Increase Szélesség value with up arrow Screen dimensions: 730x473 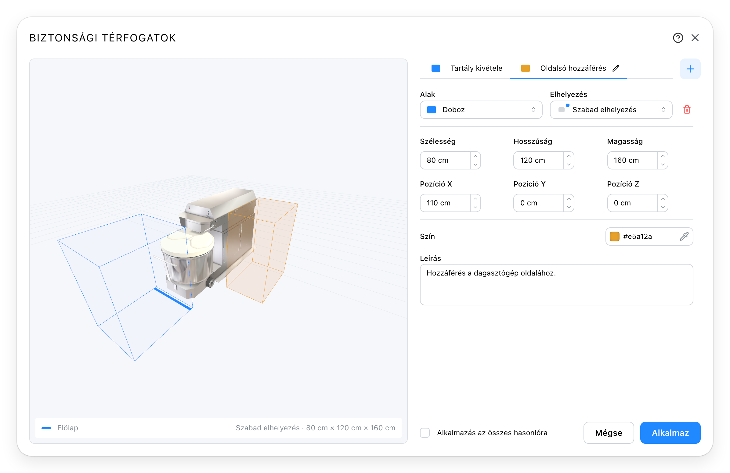click(475, 156)
